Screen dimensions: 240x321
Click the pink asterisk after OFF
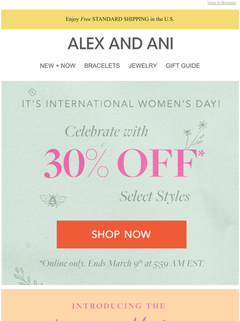(202, 153)
